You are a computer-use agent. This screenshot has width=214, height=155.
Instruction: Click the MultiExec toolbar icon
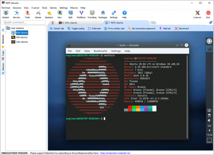point(81,14)
